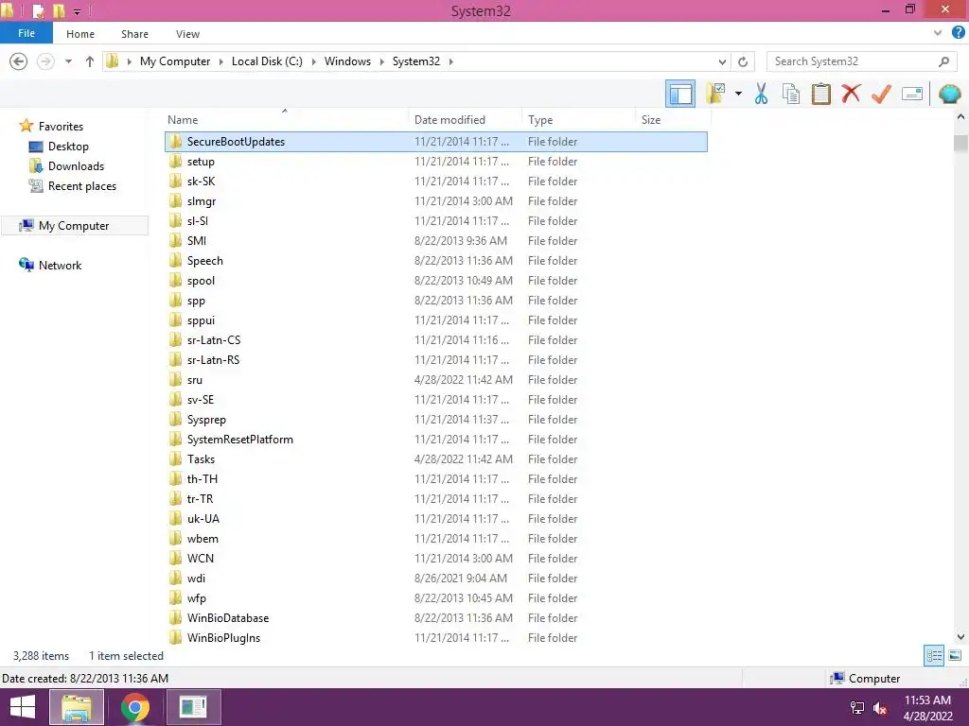The image size is (969, 726).
Task: Click the vertical scrollbar down arrow
Action: click(960, 636)
